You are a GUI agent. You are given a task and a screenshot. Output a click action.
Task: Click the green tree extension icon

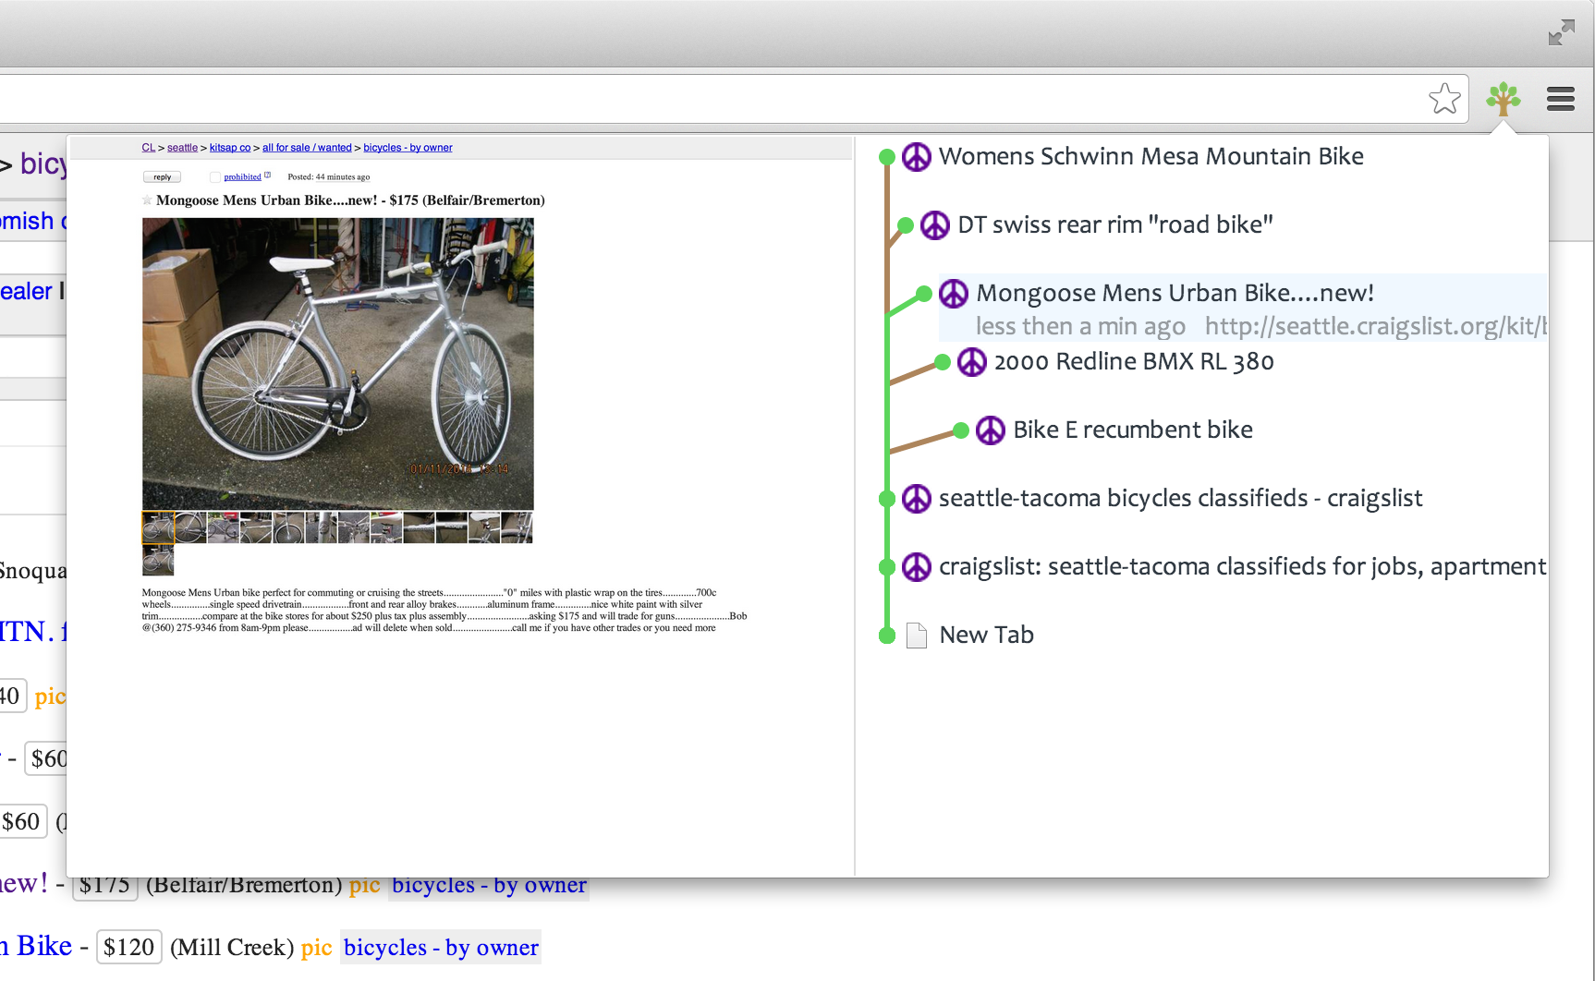[1504, 98]
